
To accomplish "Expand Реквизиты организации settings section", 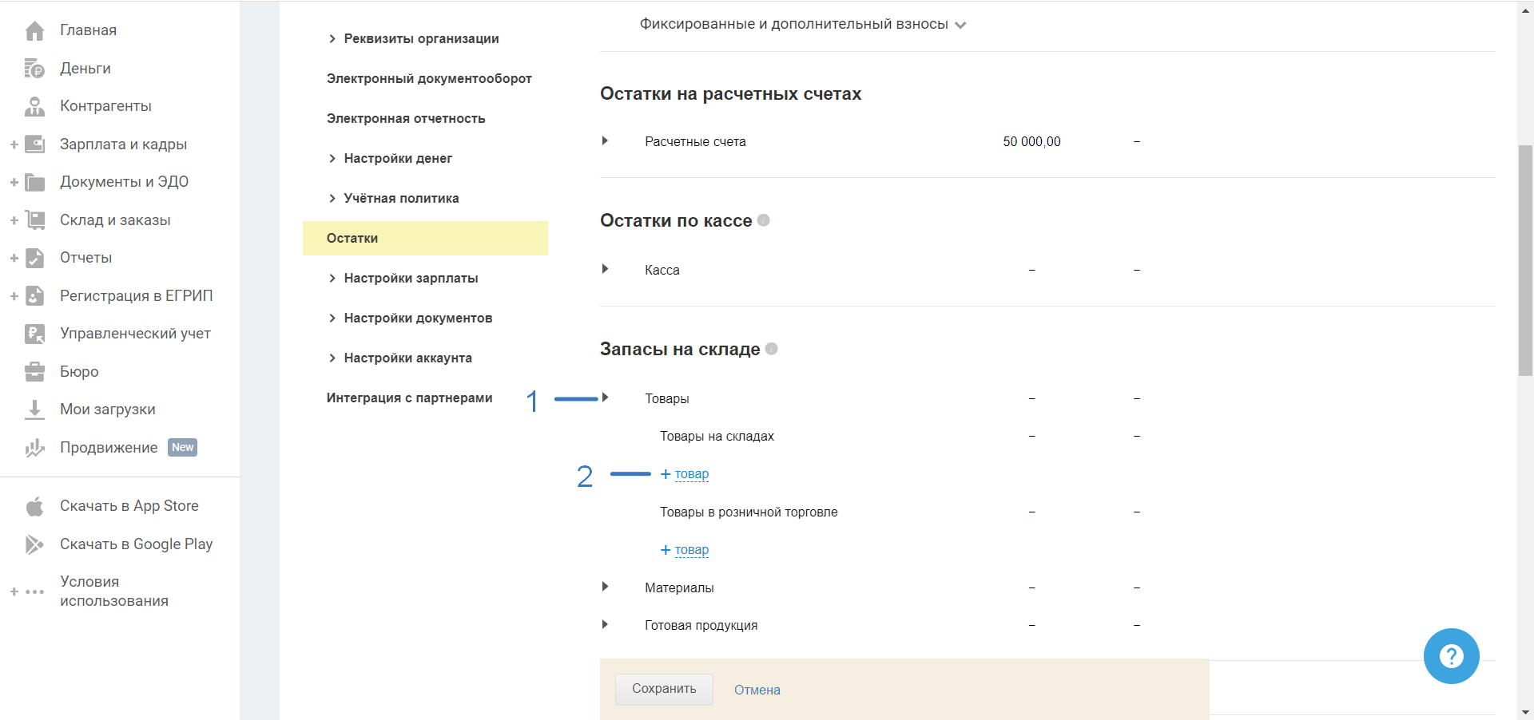I will [x=413, y=39].
